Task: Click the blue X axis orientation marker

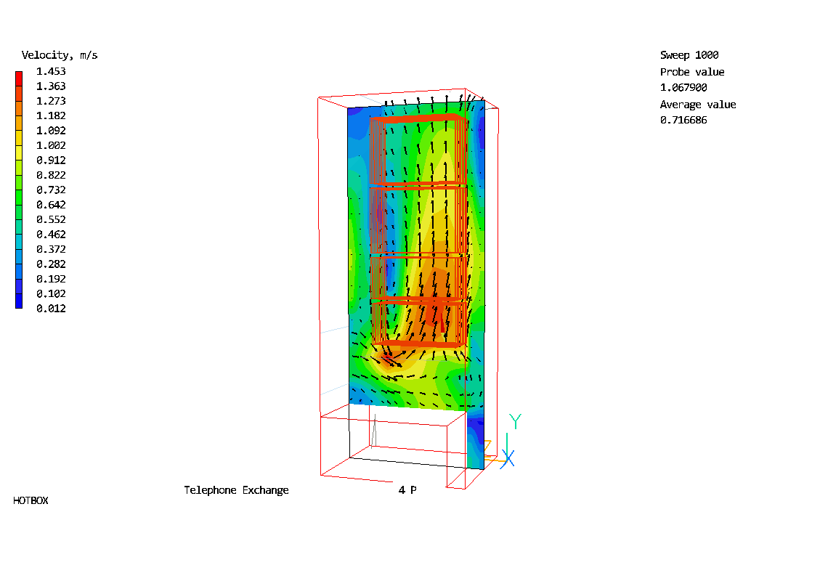Action: coord(508,459)
